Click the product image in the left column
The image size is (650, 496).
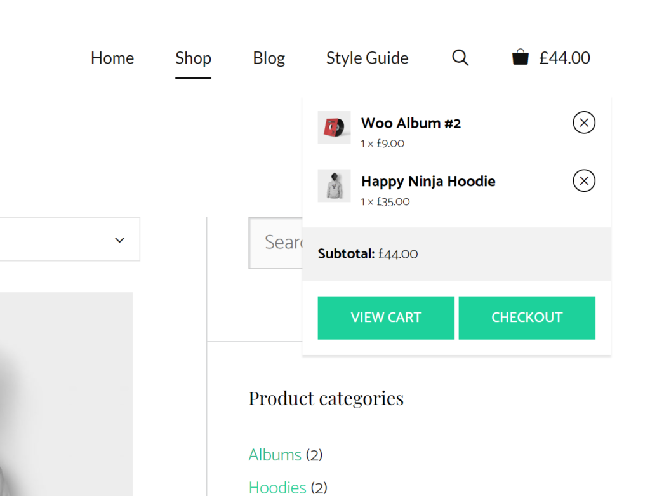66,393
